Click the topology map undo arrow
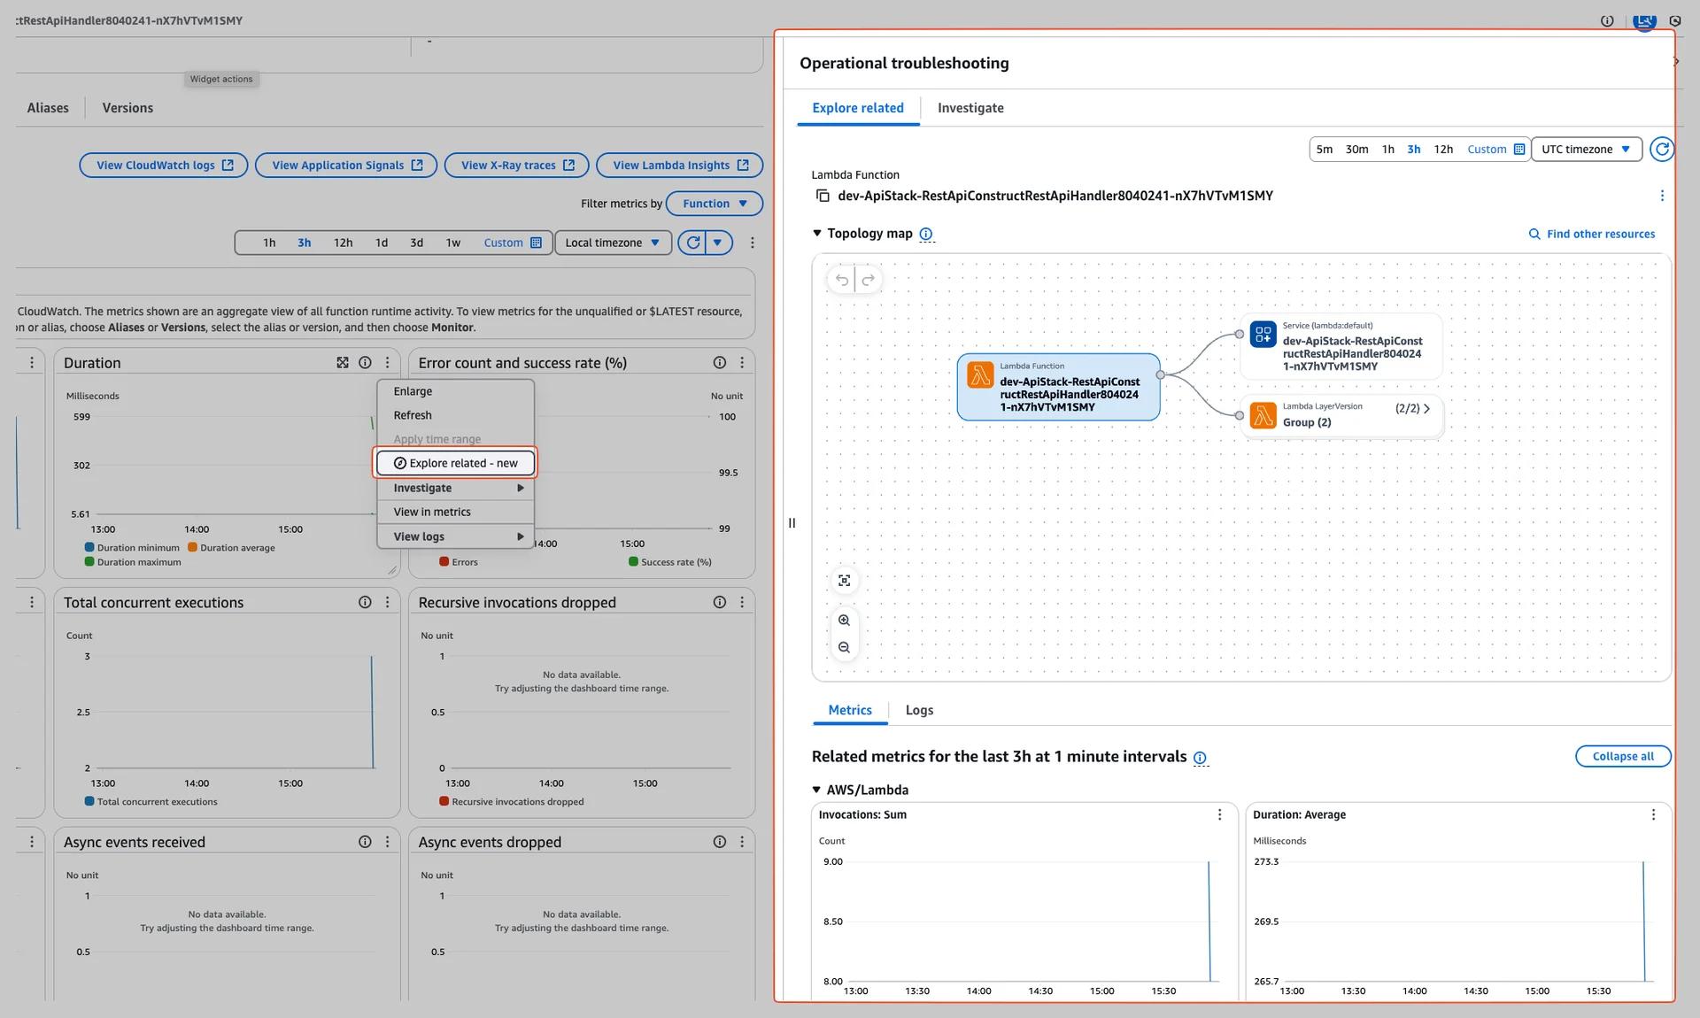 (x=842, y=281)
